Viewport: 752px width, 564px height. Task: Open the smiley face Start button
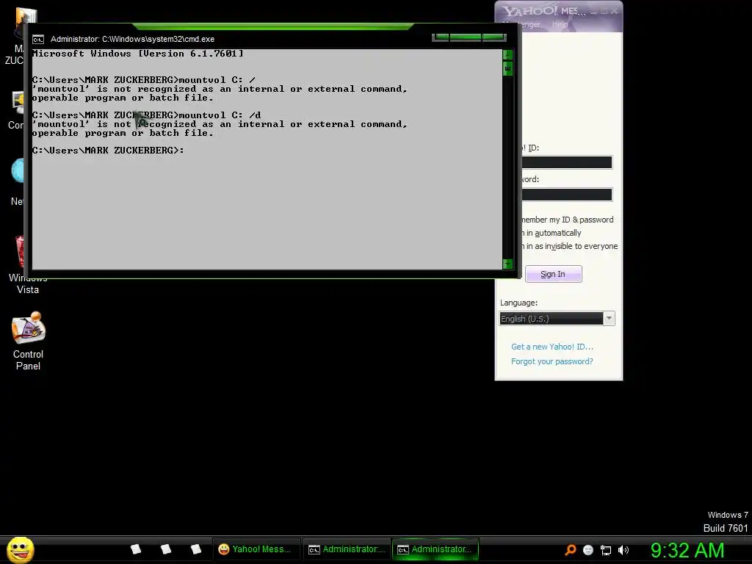[x=20, y=549]
